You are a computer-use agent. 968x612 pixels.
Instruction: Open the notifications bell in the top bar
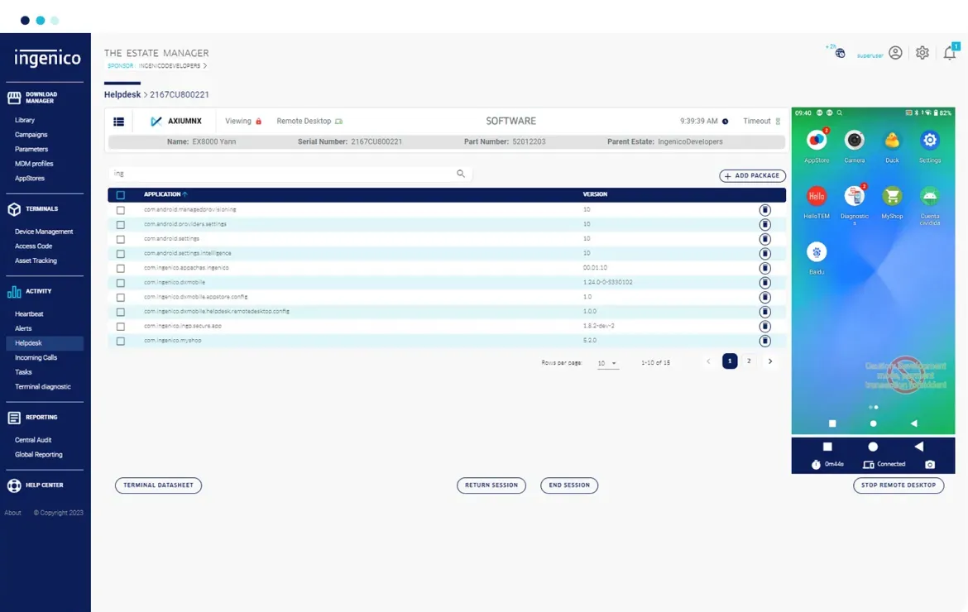coord(950,52)
